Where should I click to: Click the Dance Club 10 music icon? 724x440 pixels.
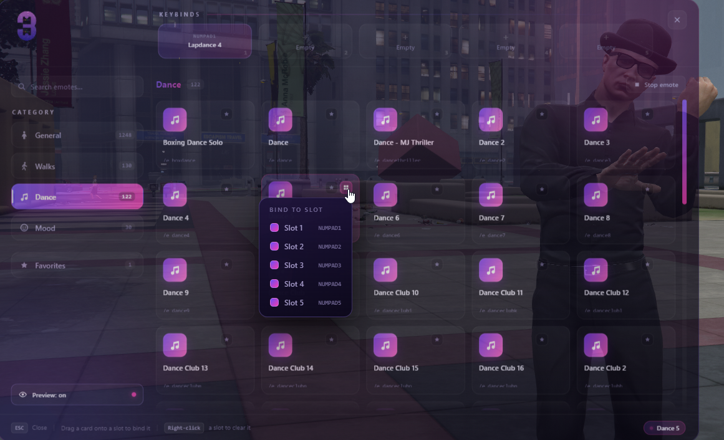(385, 270)
